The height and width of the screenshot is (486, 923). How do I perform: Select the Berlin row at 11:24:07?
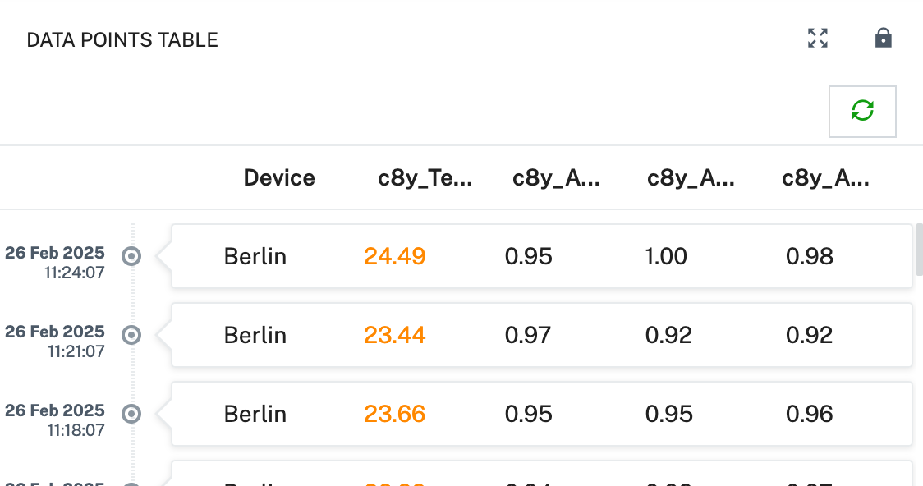tap(255, 257)
